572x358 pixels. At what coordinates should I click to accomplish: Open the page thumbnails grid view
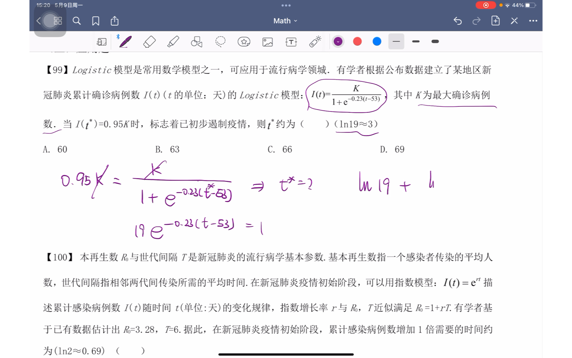coord(57,21)
